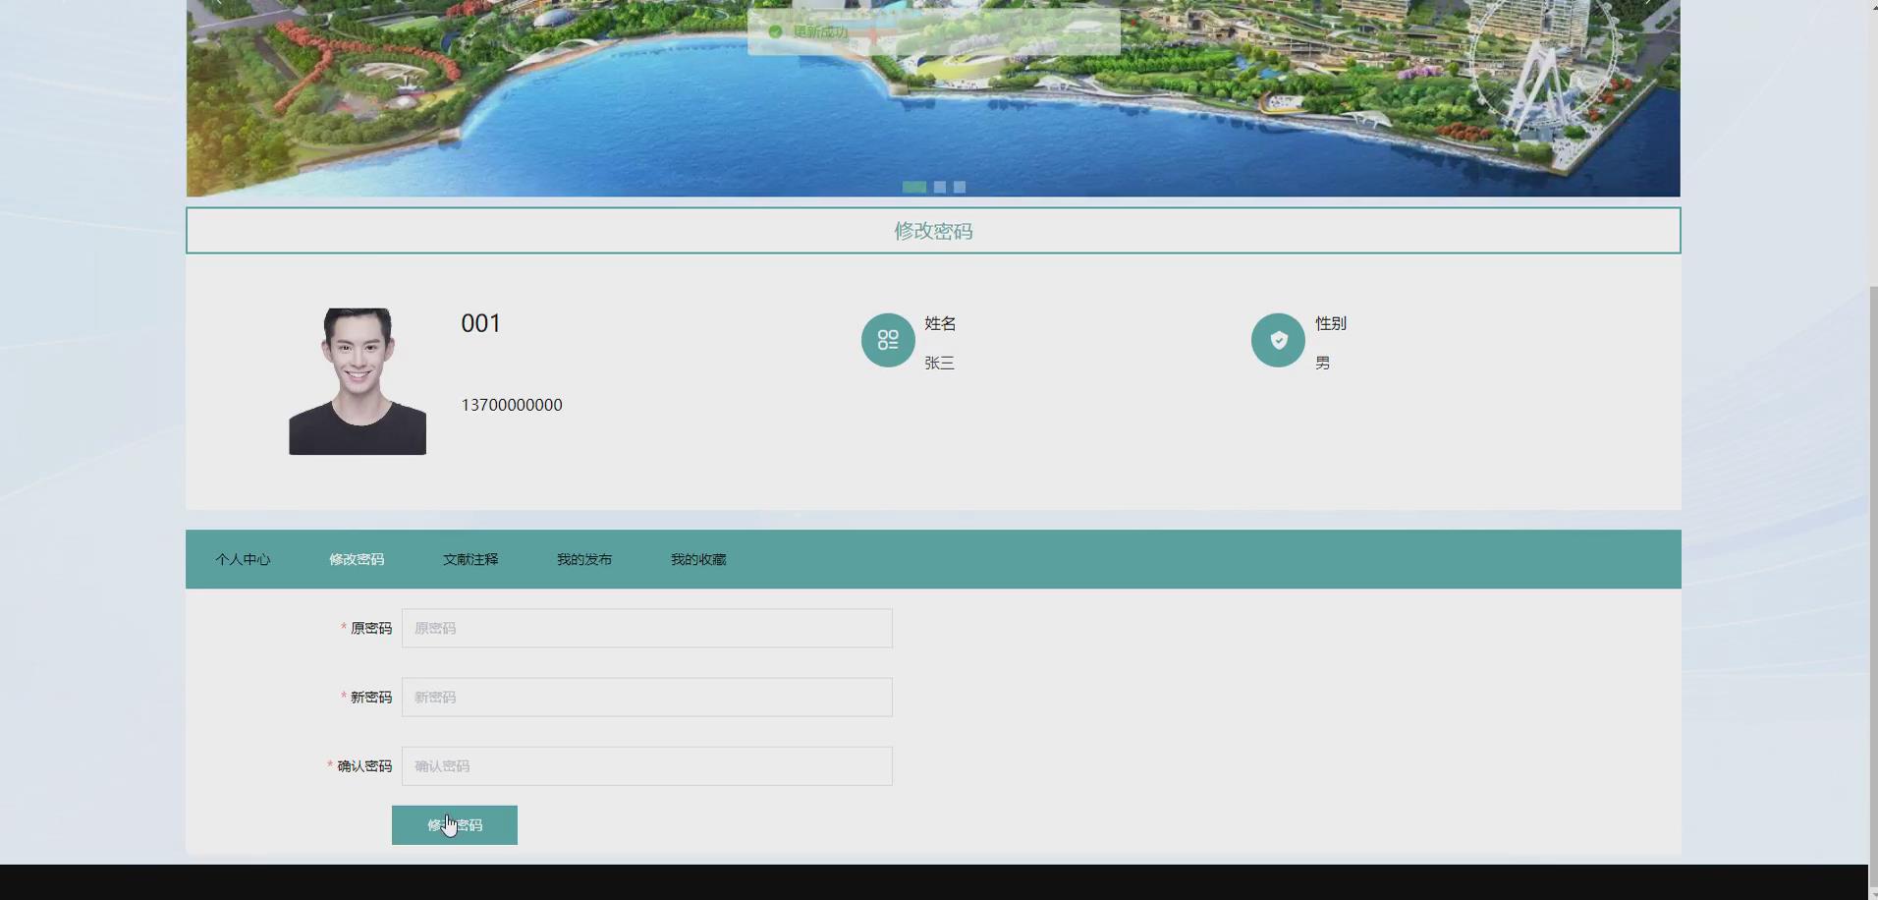Switch to the 修改密码 tab
1878x900 pixels.
(x=357, y=559)
